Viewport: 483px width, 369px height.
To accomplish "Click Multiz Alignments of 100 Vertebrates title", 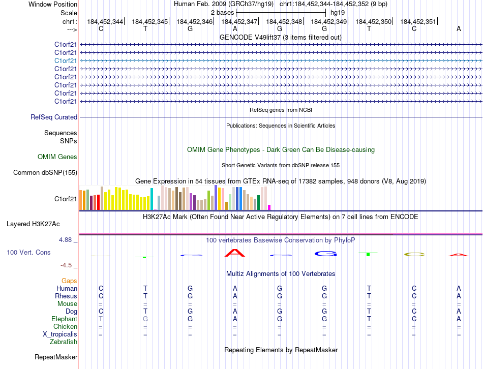I will 280,273.
